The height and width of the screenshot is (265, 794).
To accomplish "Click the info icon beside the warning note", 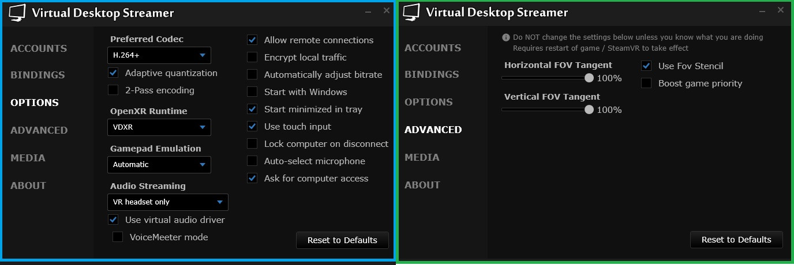I will tap(506, 37).
